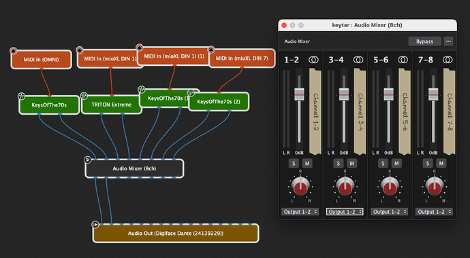Select the TRITON Extreme plugin node
The image size is (470, 258).
point(112,105)
